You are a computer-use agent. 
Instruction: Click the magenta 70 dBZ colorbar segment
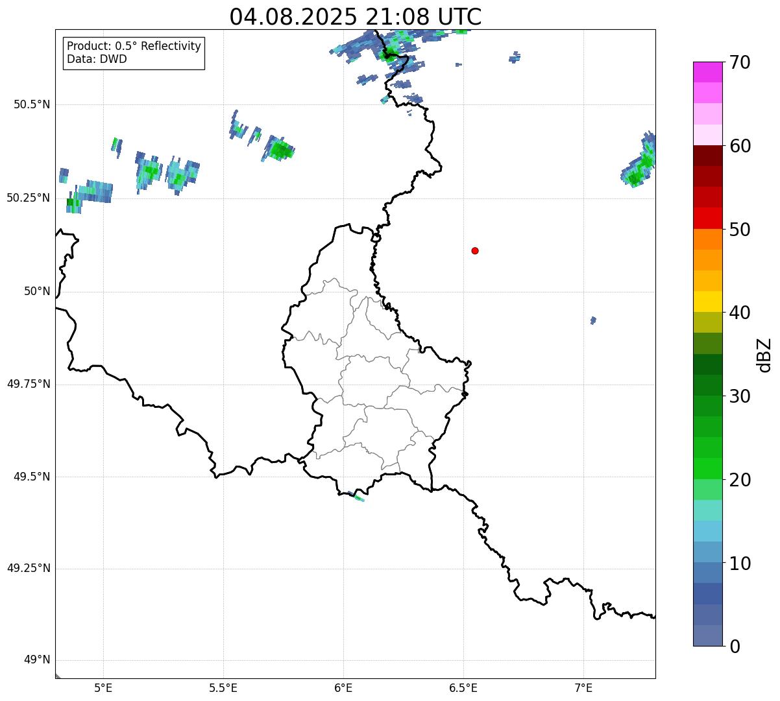[708, 72]
